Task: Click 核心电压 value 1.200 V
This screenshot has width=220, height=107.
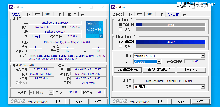Action: [72, 36]
